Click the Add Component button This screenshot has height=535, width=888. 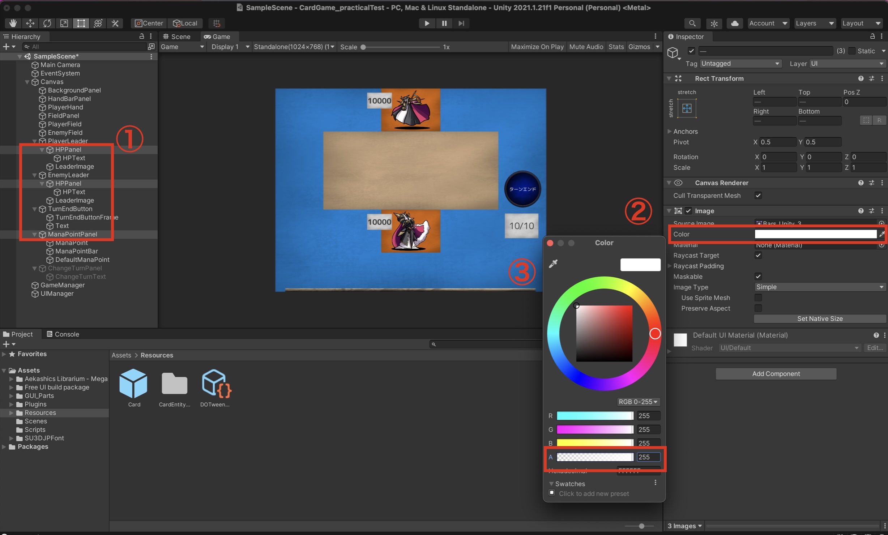coord(776,374)
